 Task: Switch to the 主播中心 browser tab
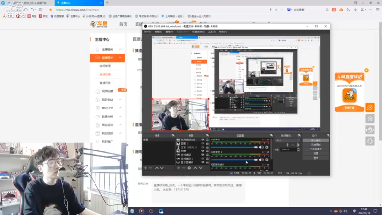pyautogui.click(x=79, y=3)
